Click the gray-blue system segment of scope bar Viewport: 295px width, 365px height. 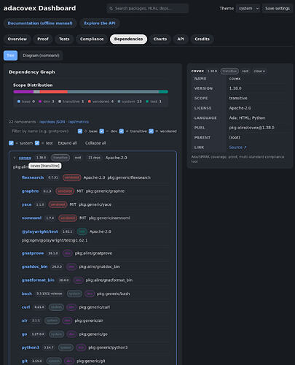click(x=113, y=92)
